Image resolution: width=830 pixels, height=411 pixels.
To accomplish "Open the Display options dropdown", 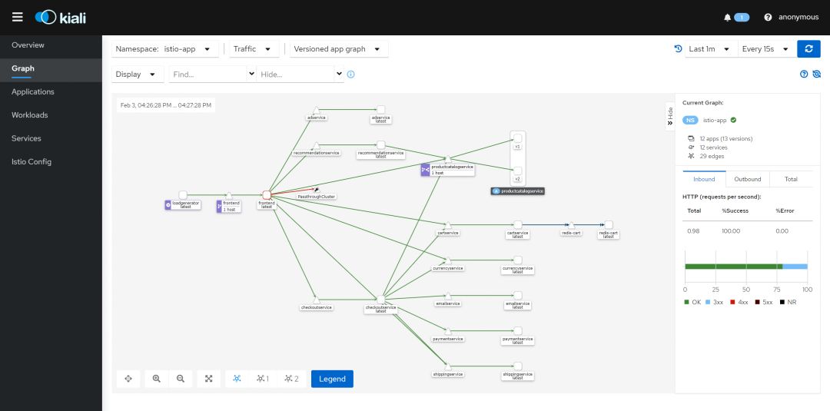I will tap(138, 75).
